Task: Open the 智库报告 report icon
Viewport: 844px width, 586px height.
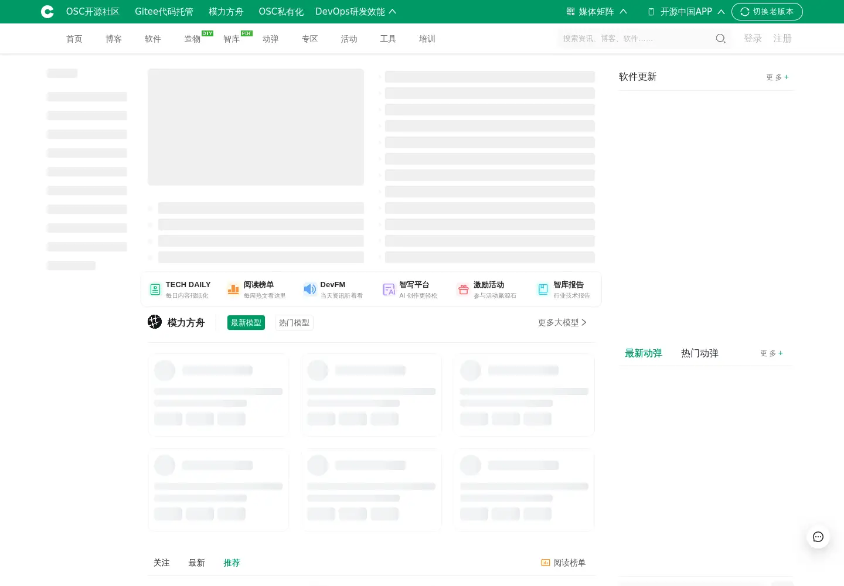Action: [x=543, y=289]
